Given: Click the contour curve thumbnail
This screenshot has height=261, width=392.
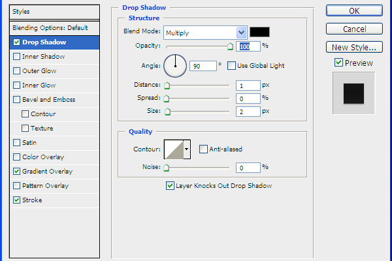Looking at the screenshot, I should coord(174,149).
